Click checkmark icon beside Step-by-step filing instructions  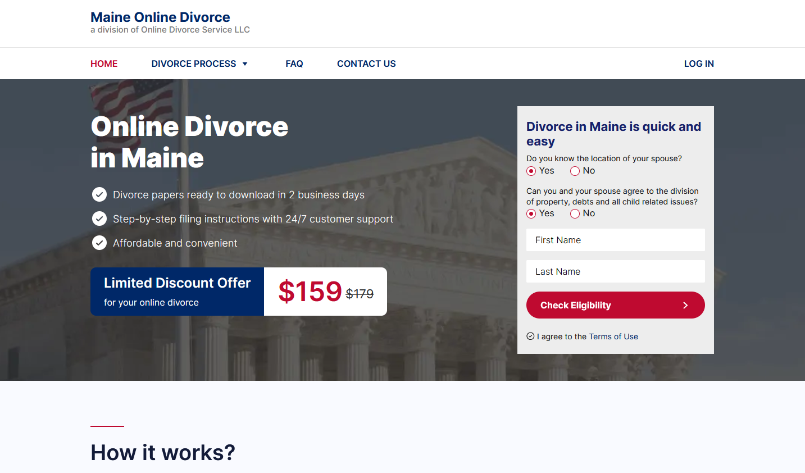click(x=99, y=219)
